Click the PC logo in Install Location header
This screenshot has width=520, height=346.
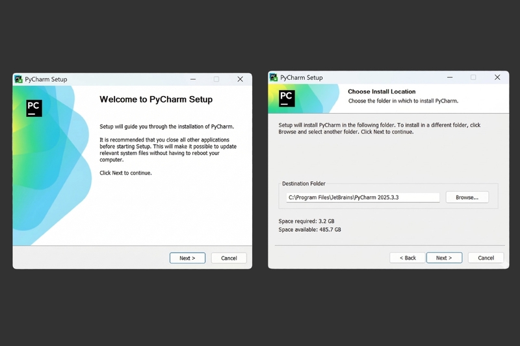[287, 98]
